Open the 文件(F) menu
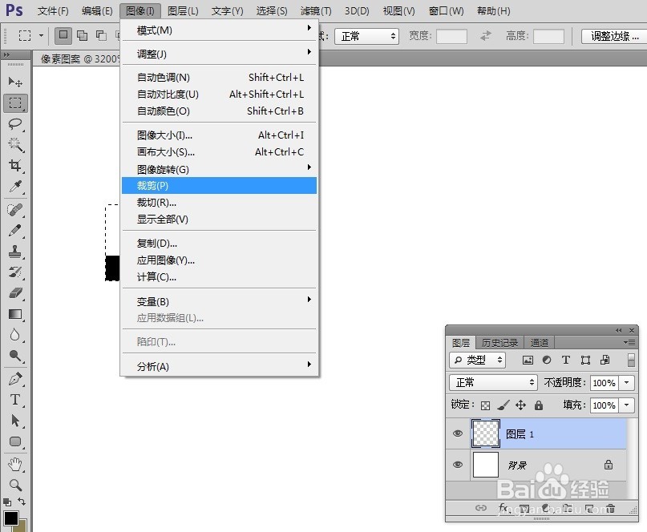The height and width of the screenshot is (532, 647). tap(53, 10)
